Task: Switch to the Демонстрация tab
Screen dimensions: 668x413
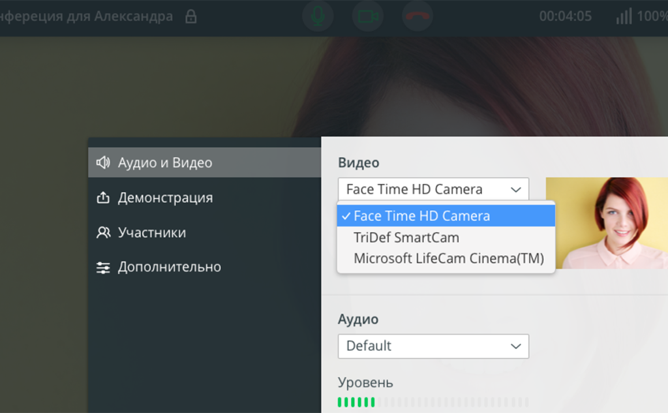Action: click(x=165, y=198)
